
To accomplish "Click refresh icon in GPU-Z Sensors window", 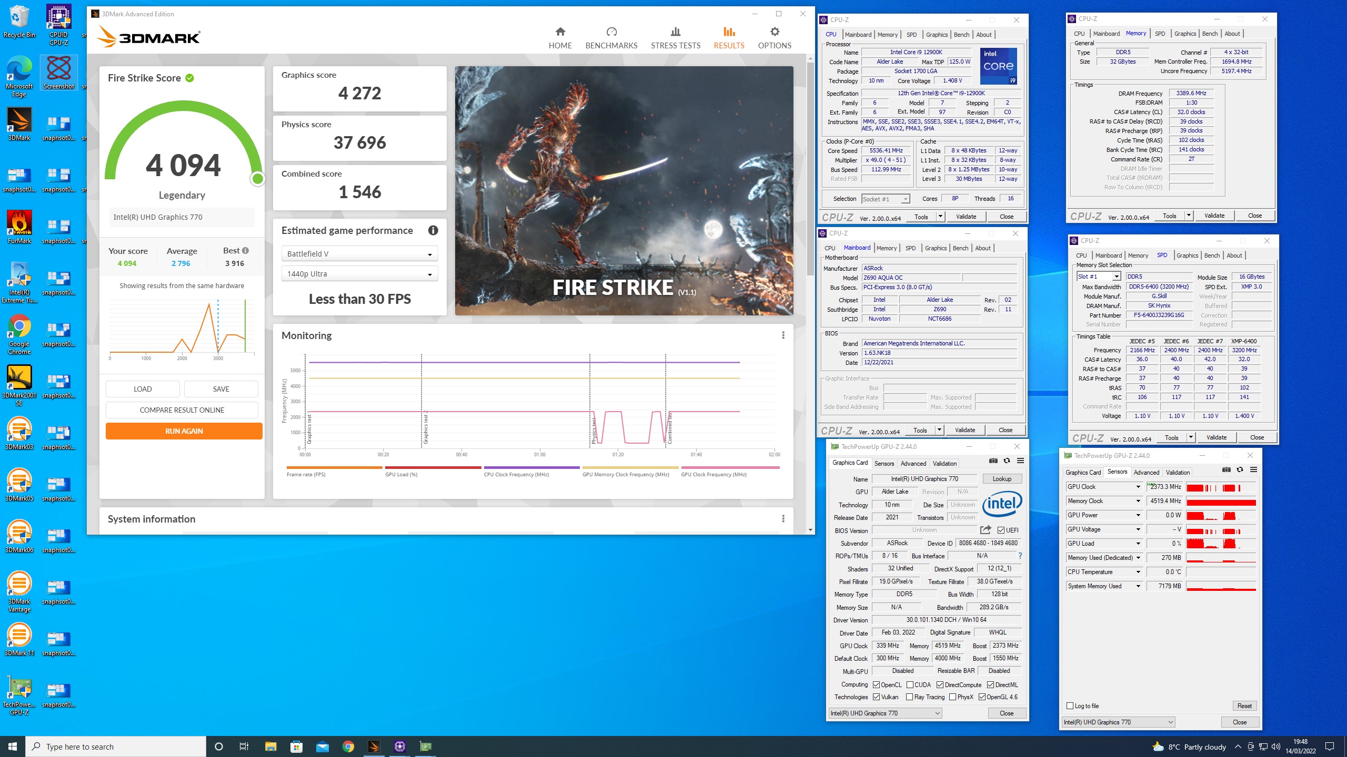I will pyautogui.click(x=1240, y=470).
